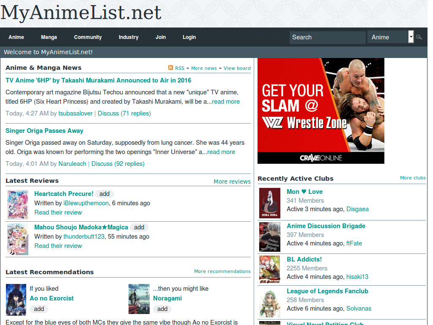Click the BL Addicts! club image
433x325 pixels.
[270, 270]
